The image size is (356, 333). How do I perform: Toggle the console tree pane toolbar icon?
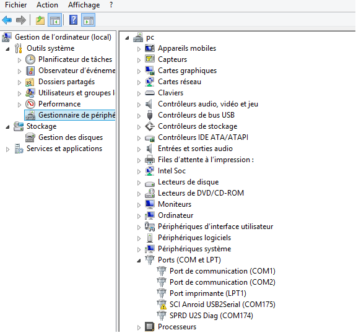point(54,20)
